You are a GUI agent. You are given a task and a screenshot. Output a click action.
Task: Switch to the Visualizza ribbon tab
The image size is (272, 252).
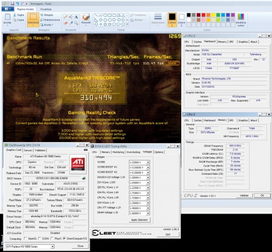point(46,9)
